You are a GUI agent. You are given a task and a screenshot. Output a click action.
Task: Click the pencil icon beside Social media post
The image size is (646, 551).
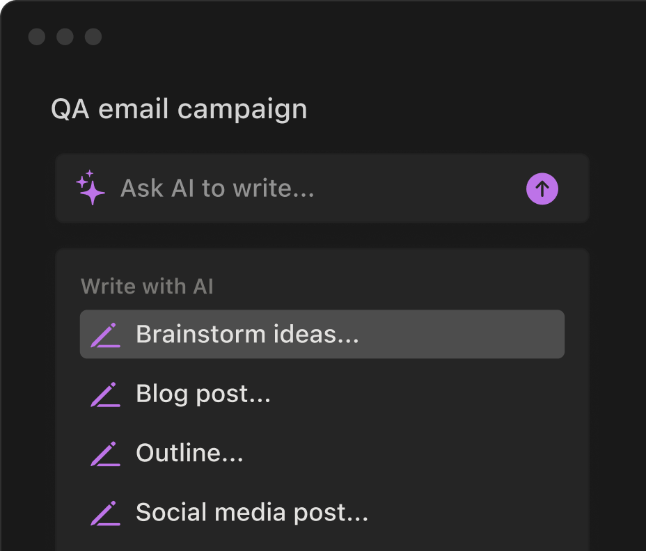point(106,513)
